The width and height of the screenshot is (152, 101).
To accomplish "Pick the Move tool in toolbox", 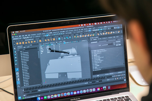I will [16, 58].
